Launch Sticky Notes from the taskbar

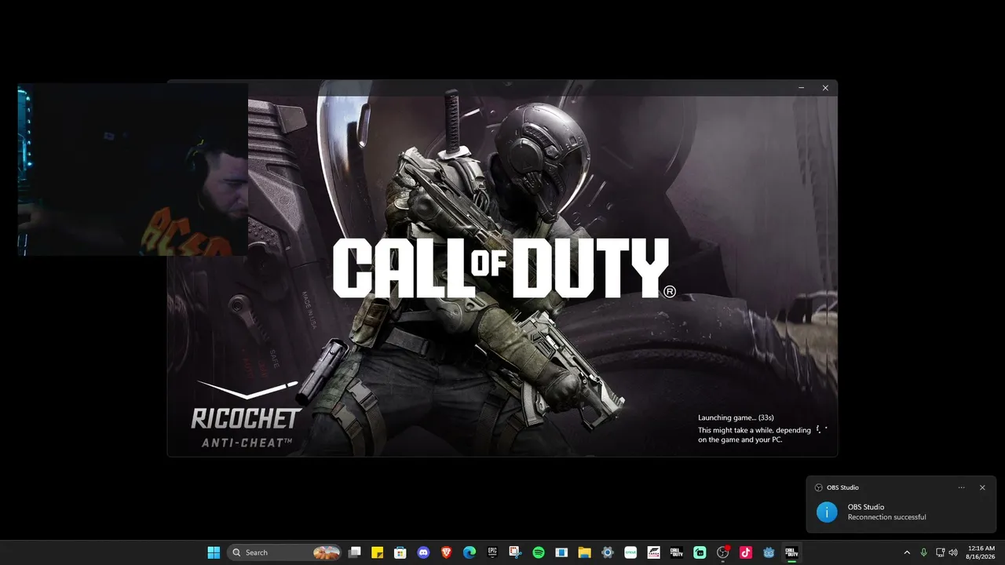click(x=377, y=552)
